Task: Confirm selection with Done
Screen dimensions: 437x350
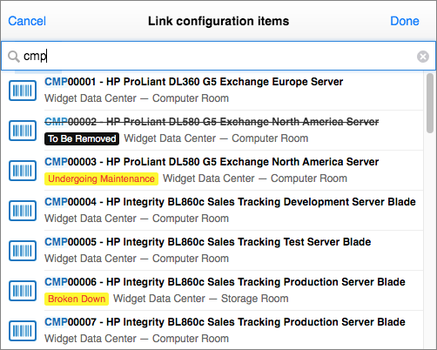Action: coord(405,21)
